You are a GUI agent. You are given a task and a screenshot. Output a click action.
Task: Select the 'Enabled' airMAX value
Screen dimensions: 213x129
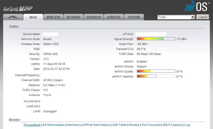[x=142, y=61]
